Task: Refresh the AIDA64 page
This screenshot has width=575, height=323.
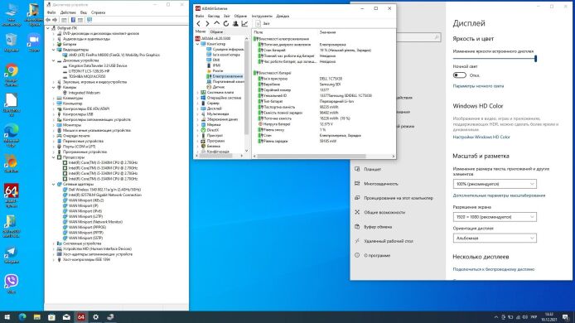Action: pyautogui.click(x=226, y=23)
